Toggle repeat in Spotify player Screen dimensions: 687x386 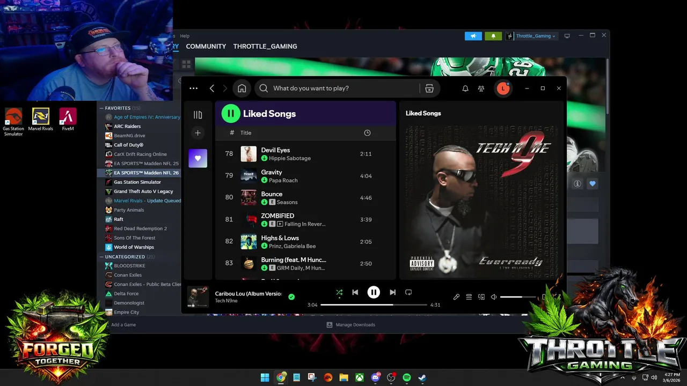tap(408, 292)
